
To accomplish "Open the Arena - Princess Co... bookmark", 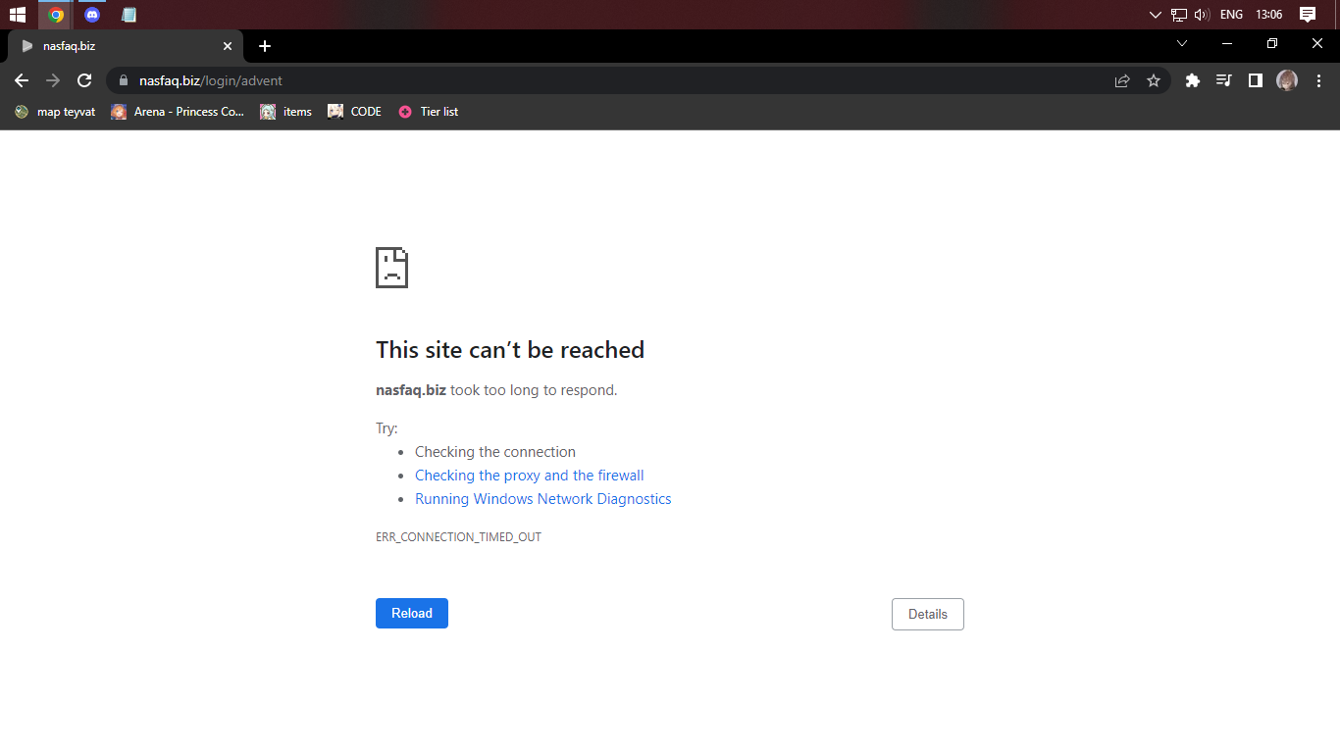I will 178,112.
